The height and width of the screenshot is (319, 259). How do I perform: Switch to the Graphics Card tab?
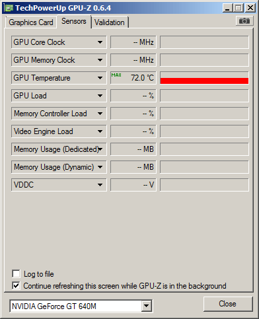31,22
